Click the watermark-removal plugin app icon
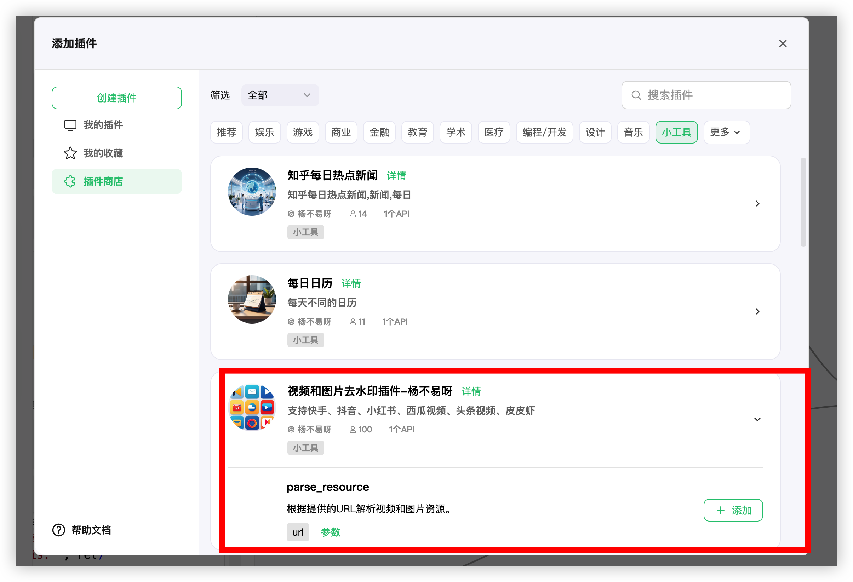The width and height of the screenshot is (853, 582). (x=252, y=407)
